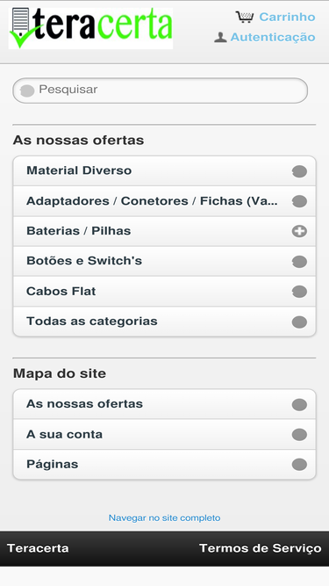Open the Carrinho link
The width and height of the screenshot is (329, 586).
coord(287,17)
